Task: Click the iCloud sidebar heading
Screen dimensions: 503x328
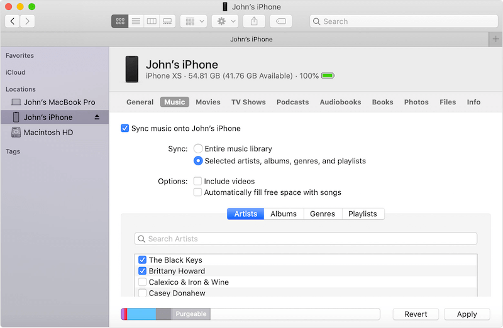Action: (x=15, y=72)
